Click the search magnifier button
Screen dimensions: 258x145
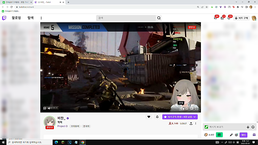[x=159, y=18]
